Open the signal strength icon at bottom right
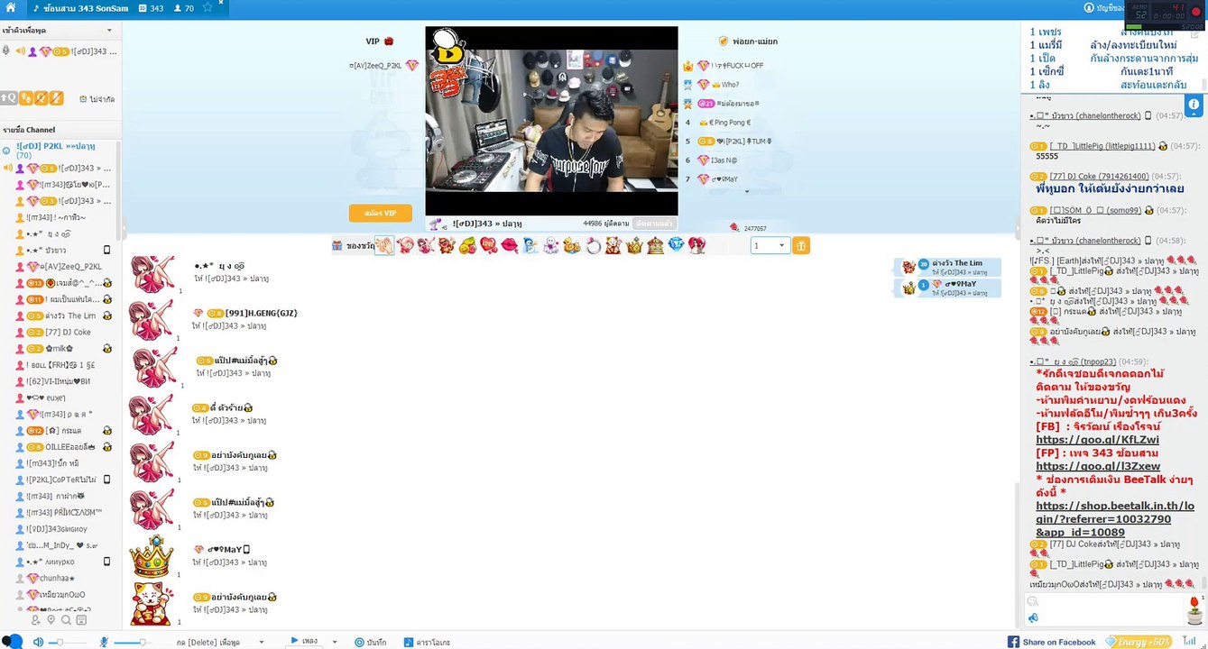Screen dimensions: 1208x649 [1189, 642]
